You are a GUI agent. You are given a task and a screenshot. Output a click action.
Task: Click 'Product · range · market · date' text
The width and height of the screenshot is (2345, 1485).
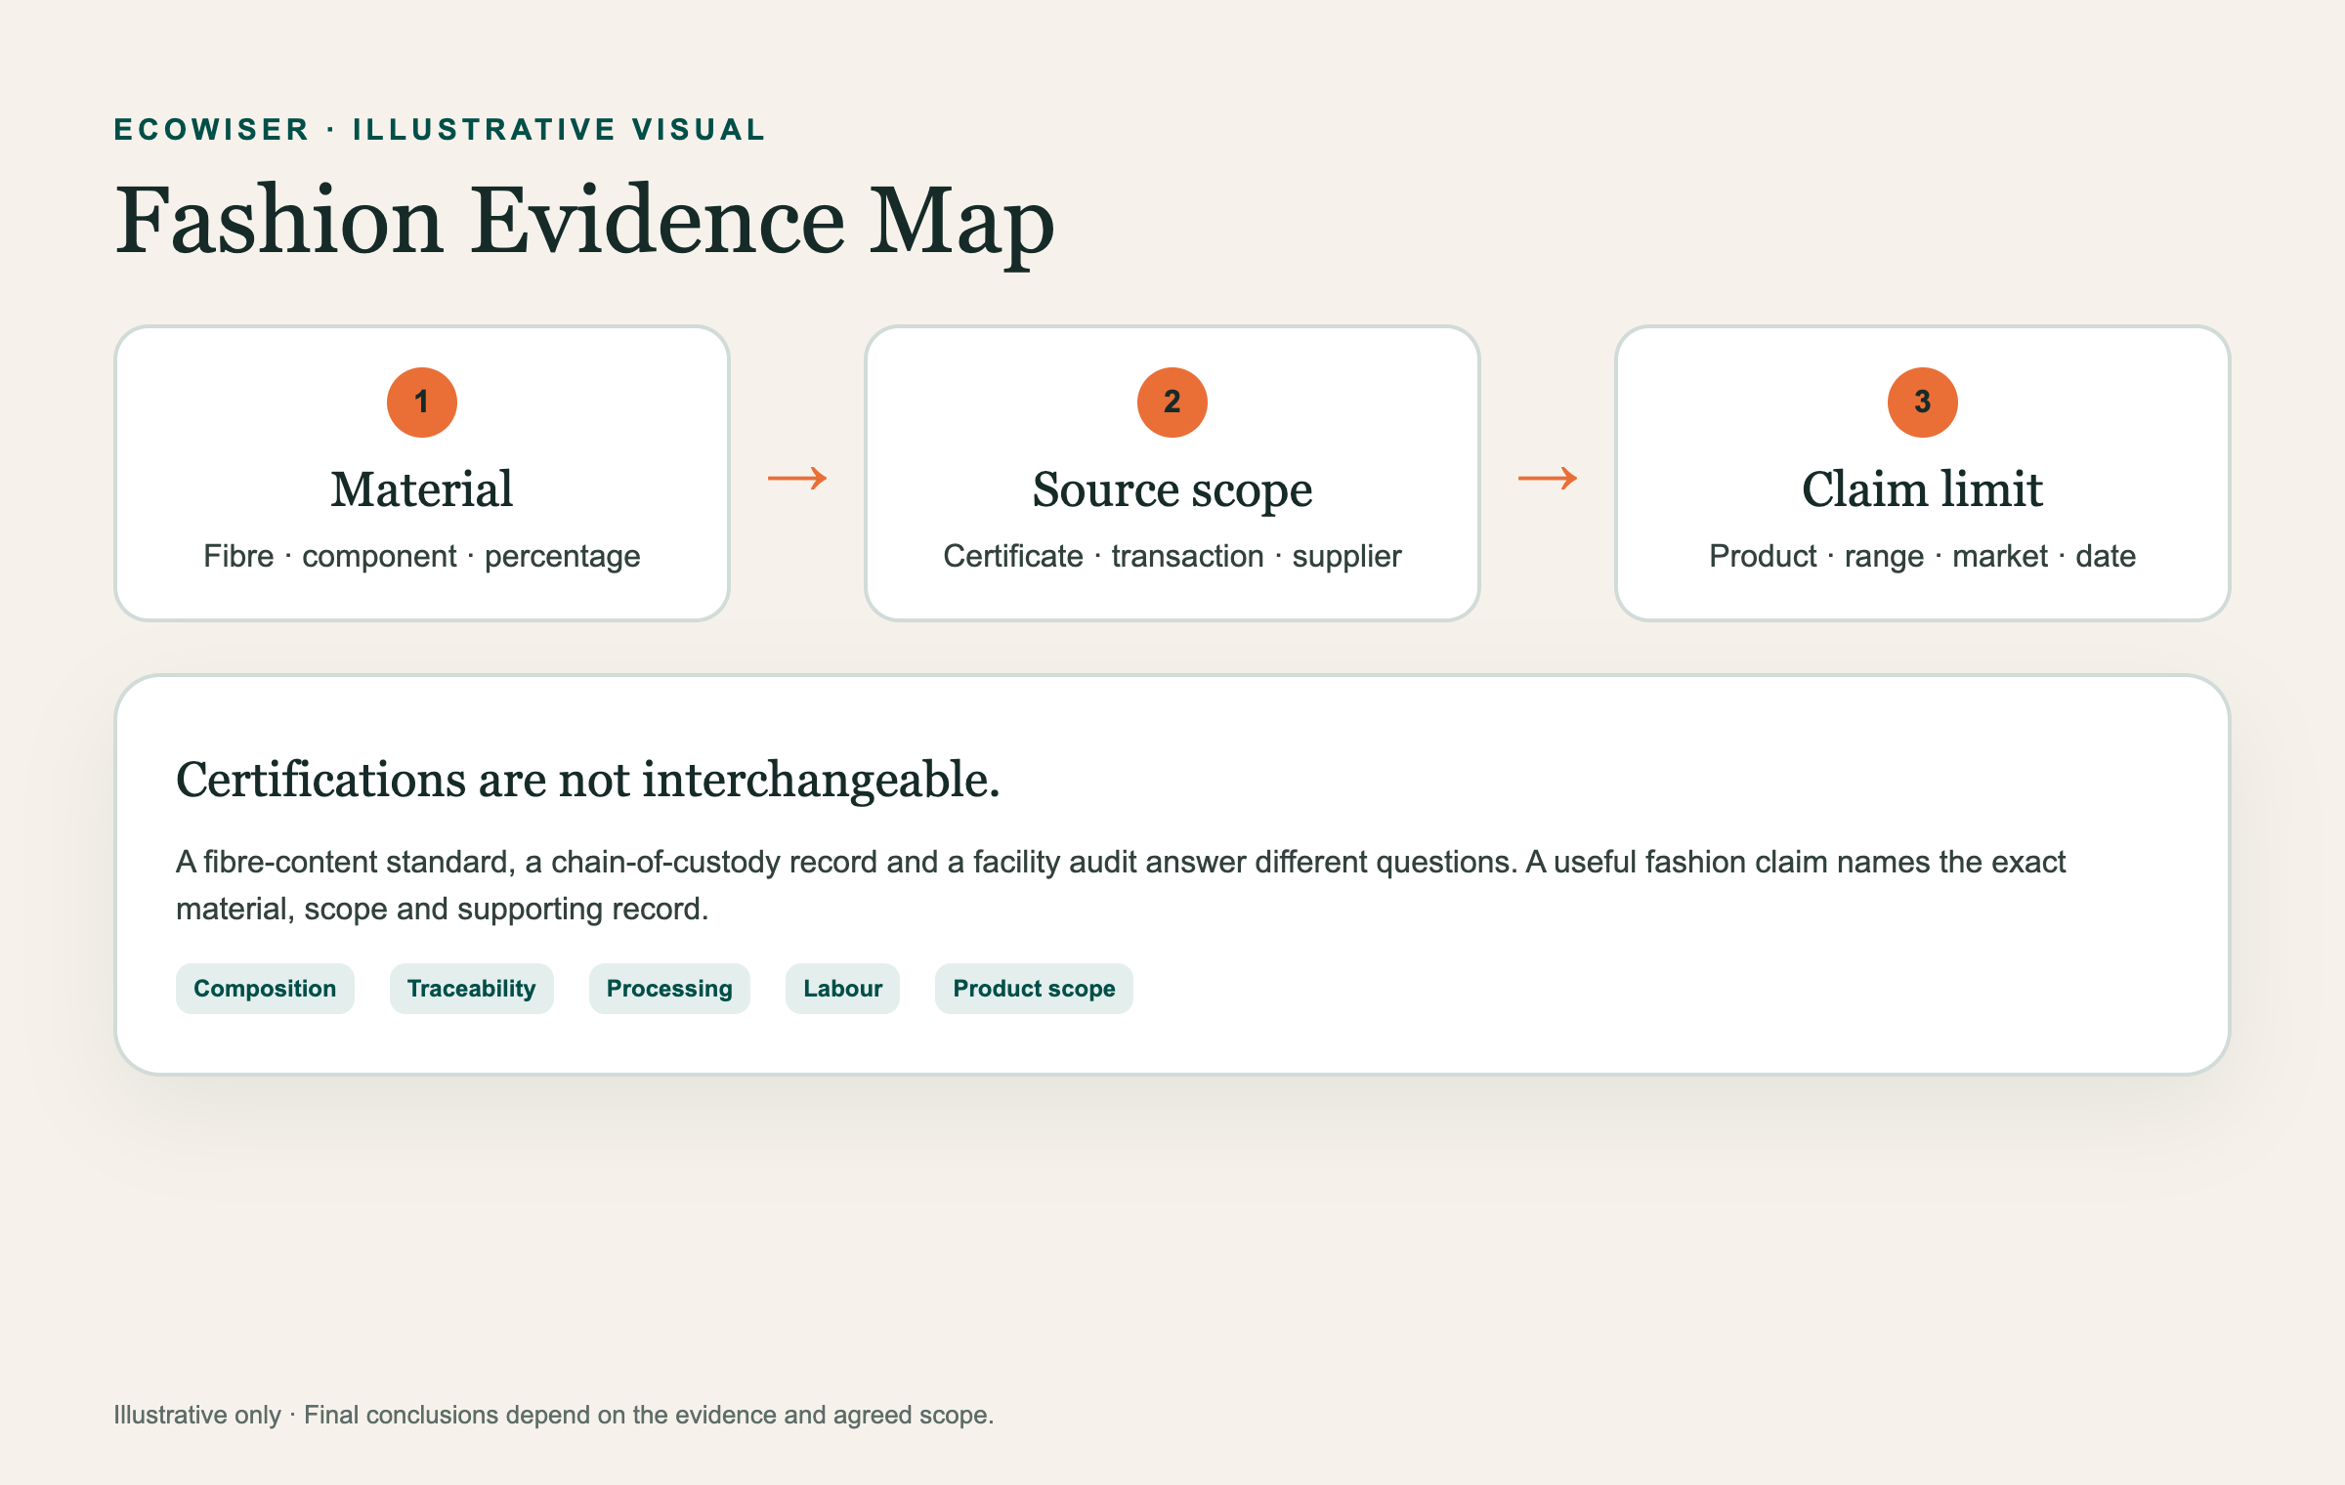(1922, 556)
